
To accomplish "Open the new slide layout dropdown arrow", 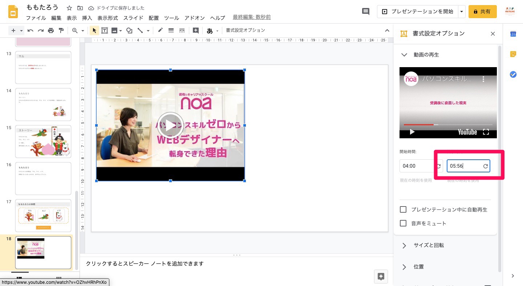I will tap(21, 31).
